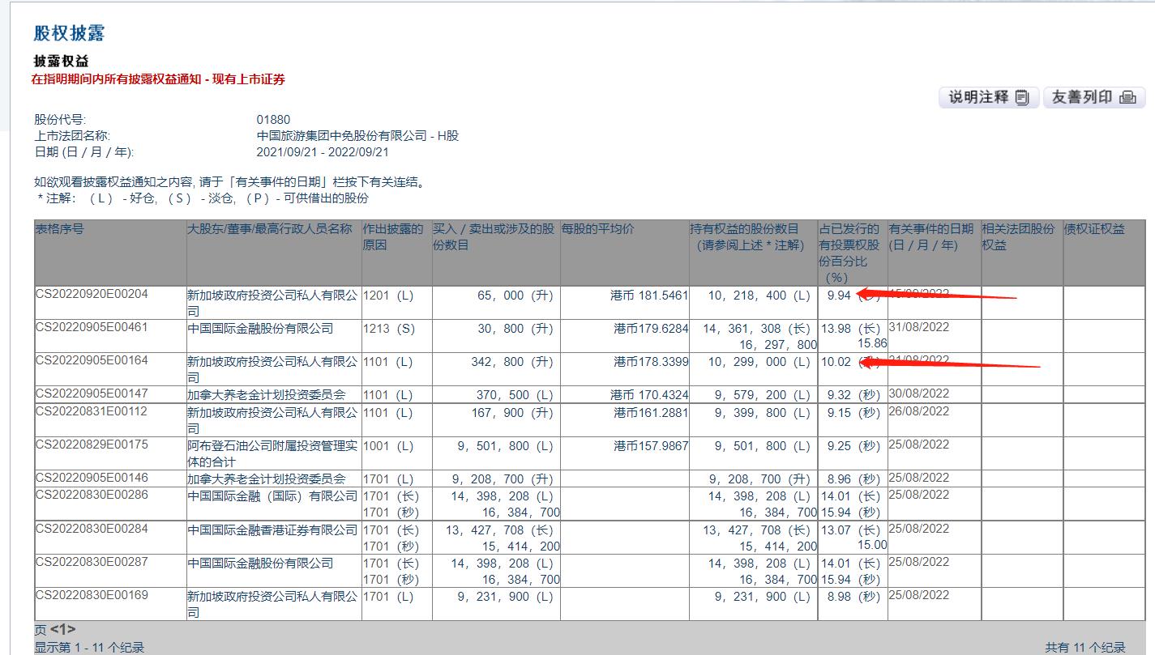Click the stock code 01880

click(x=273, y=120)
